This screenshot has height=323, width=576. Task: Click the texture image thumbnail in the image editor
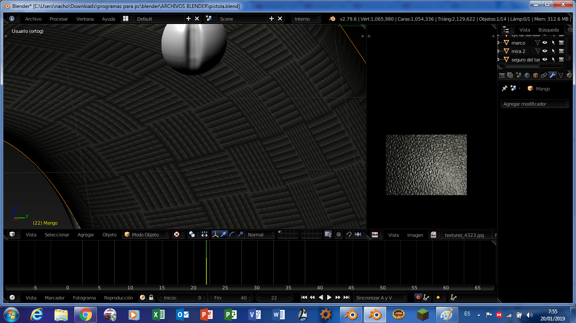[426, 165]
